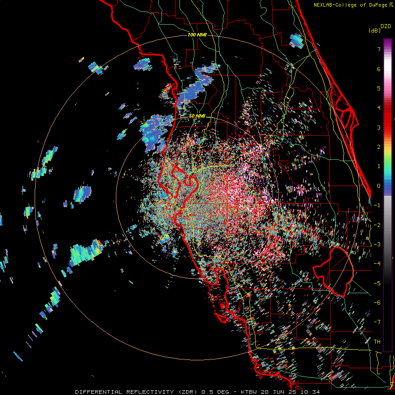The image size is (395, 395).
Task: Click the -1 value on color scale
Action: point(377,205)
